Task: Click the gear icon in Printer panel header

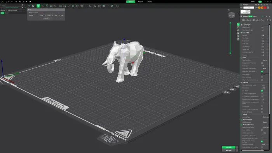Action: 22,5
